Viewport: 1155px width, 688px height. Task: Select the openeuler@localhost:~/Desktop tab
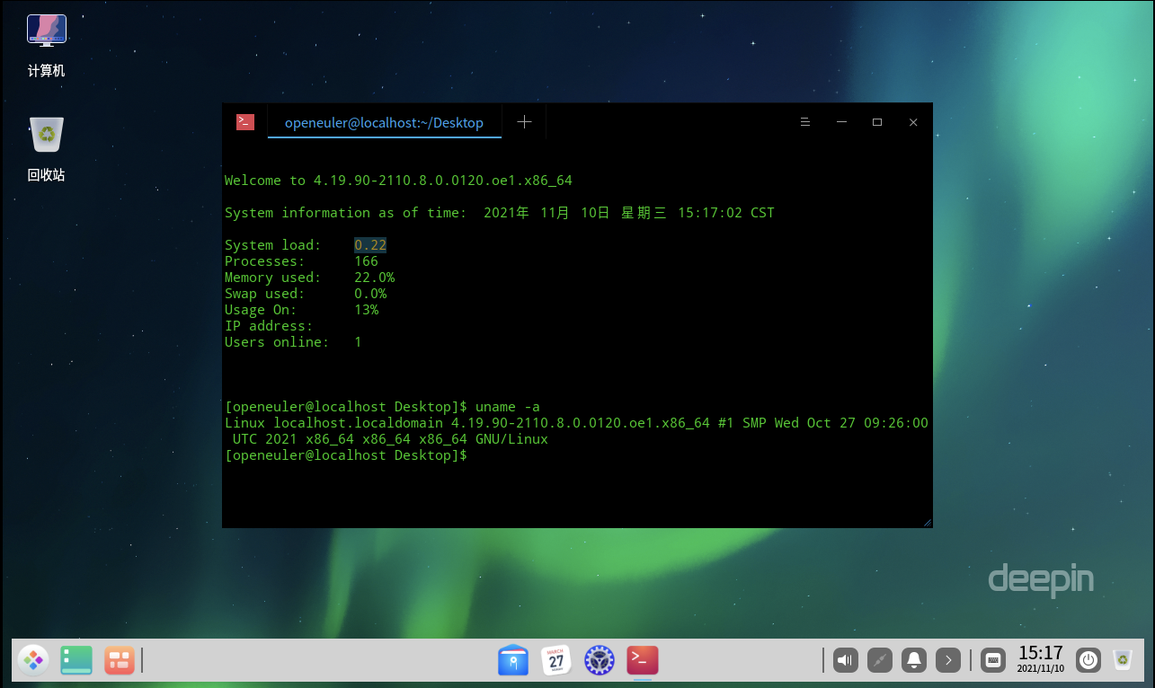pyautogui.click(x=384, y=123)
